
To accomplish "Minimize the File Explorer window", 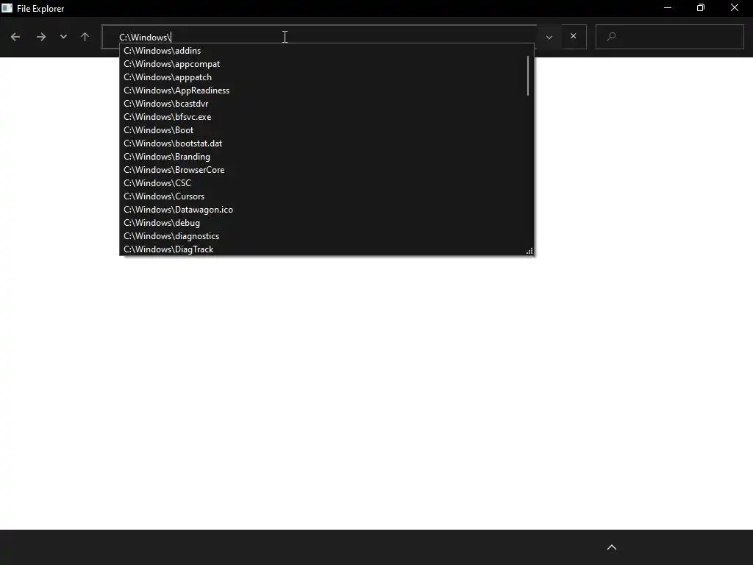I will (668, 8).
